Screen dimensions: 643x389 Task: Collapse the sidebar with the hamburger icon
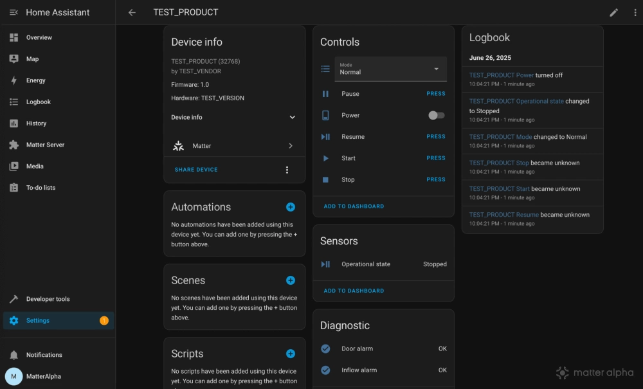[x=14, y=12]
